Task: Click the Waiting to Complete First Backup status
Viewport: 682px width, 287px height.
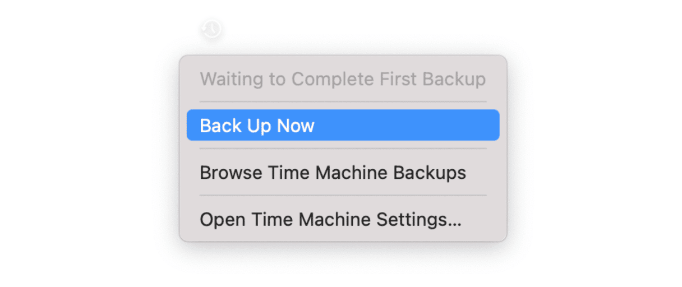Action: click(343, 79)
